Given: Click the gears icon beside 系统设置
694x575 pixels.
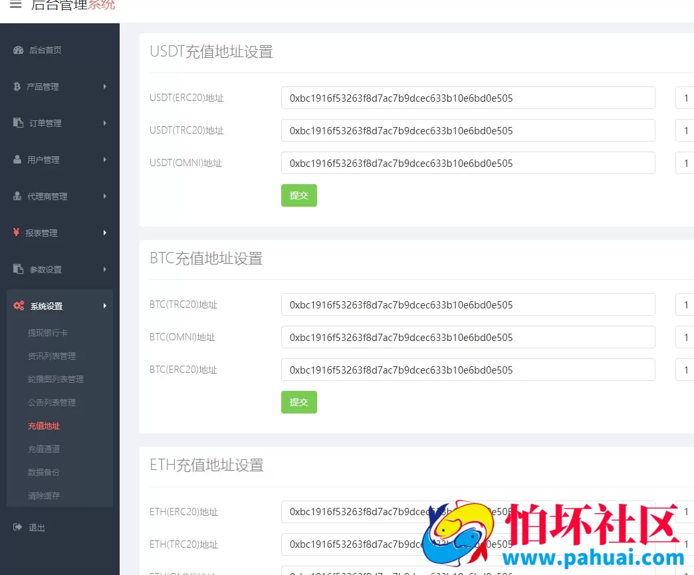Looking at the screenshot, I should [19, 305].
